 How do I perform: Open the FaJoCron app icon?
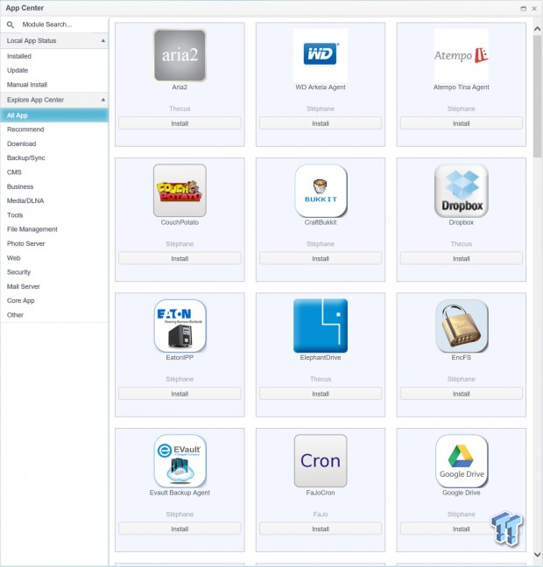point(321,460)
